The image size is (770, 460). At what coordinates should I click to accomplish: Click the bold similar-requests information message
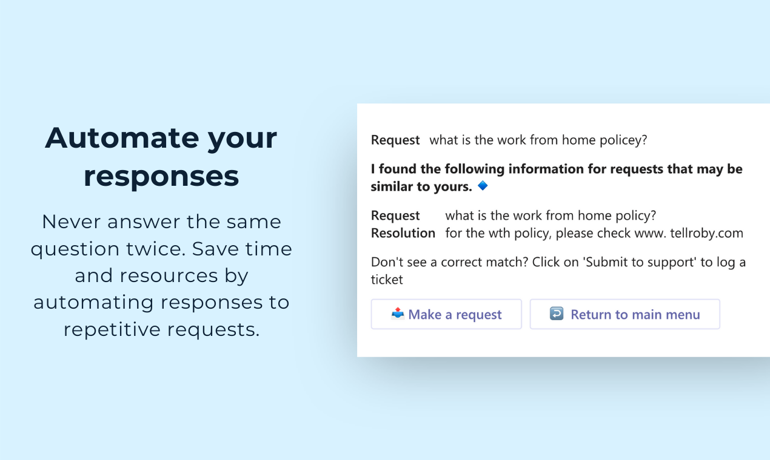[556, 177]
